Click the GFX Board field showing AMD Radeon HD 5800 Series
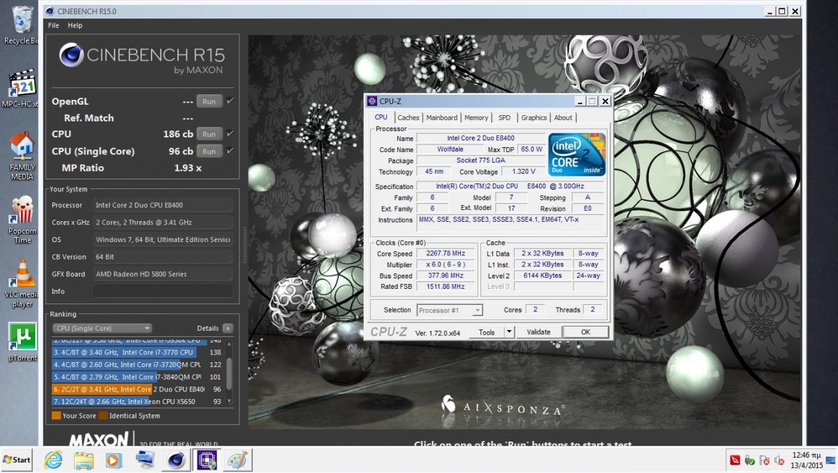838x473 pixels. (163, 274)
